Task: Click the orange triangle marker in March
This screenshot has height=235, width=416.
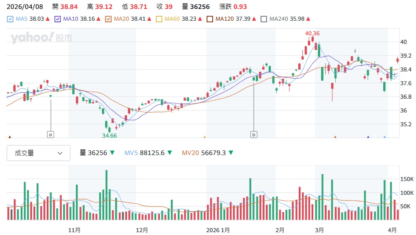Action: tap(335, 137)
